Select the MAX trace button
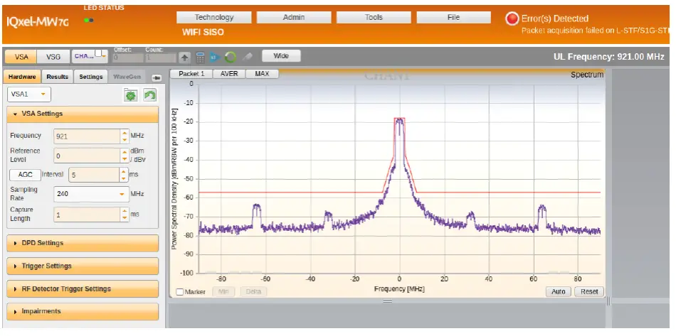This screenshot has width=676, height=336. click(x=262, y=74)
